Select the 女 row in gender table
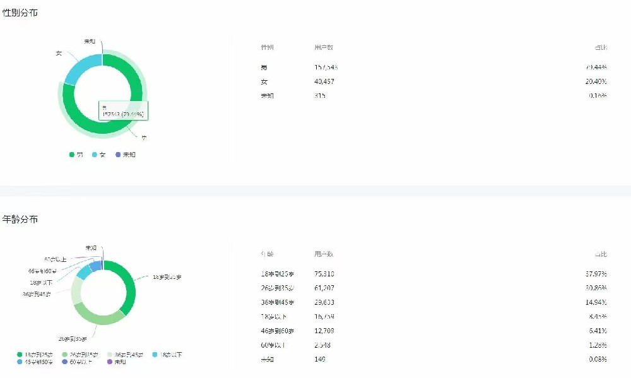Screen dimensions: 631x378 tap(434, 81)
